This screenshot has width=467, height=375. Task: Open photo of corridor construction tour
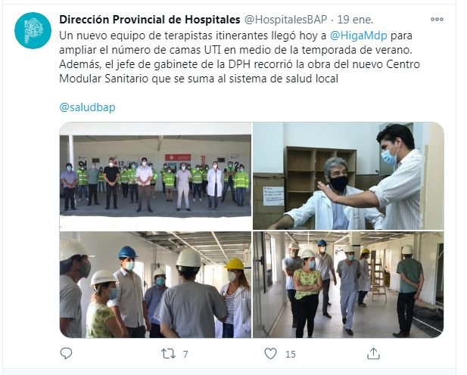(348, 285)
